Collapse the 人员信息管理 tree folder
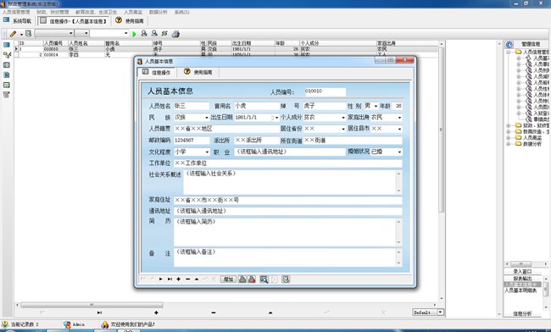This screenshot has width=551, height=332. pos(509,52)
